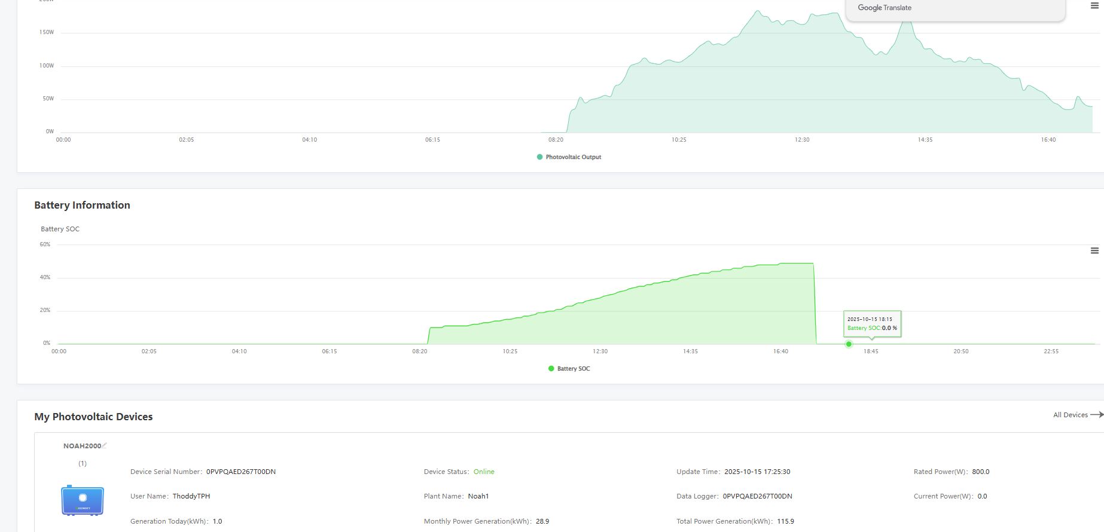Toggle the Photovoltaic Output legend series

pos(569,157)
